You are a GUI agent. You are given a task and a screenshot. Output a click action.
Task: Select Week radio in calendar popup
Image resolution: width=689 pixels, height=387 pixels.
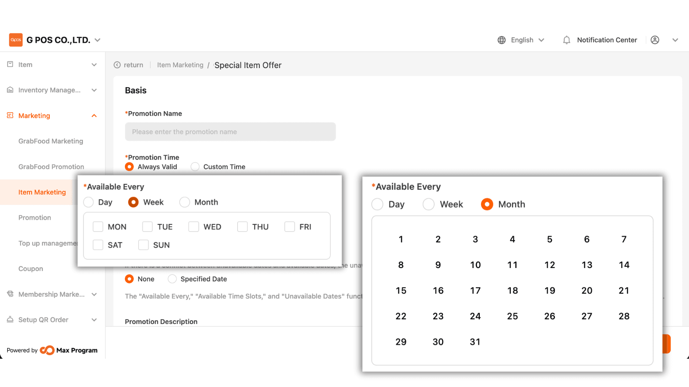tap(428, 204)
